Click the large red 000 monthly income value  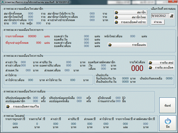[x=137, y=68]
